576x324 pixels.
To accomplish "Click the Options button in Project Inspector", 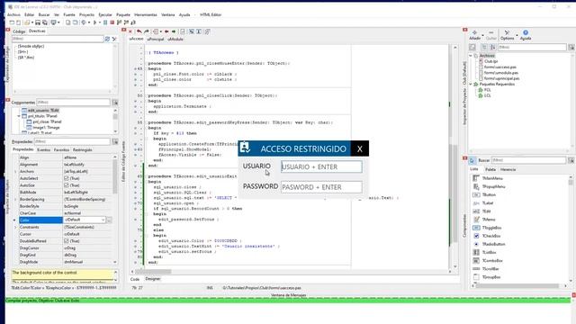I will pos(507,35).
